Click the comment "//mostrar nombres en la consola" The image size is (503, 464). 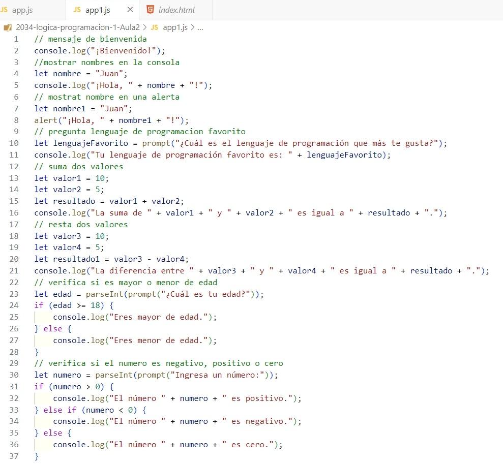[107, 62]
